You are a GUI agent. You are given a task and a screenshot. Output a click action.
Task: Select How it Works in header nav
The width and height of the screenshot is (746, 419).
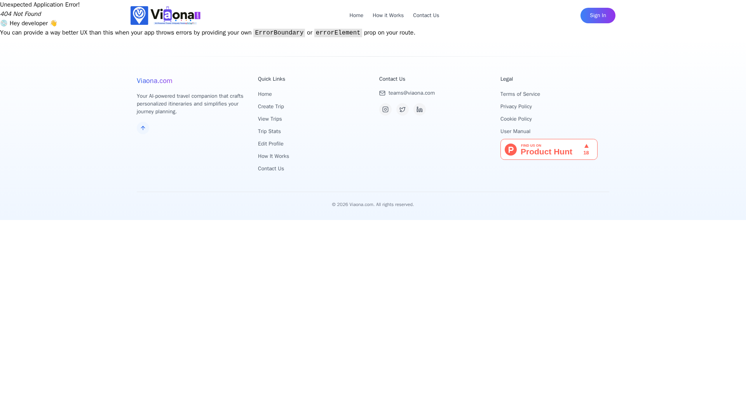[388, 16]
